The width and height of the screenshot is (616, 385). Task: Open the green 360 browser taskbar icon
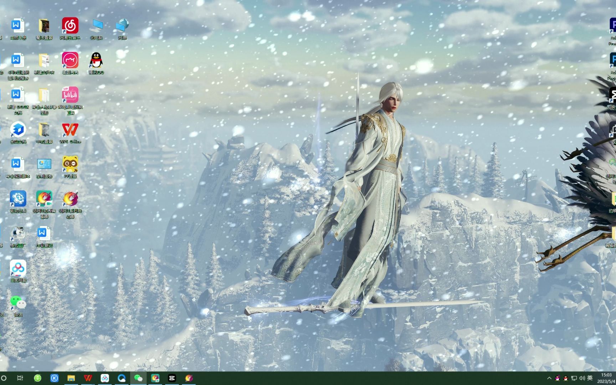pos(37,378)
